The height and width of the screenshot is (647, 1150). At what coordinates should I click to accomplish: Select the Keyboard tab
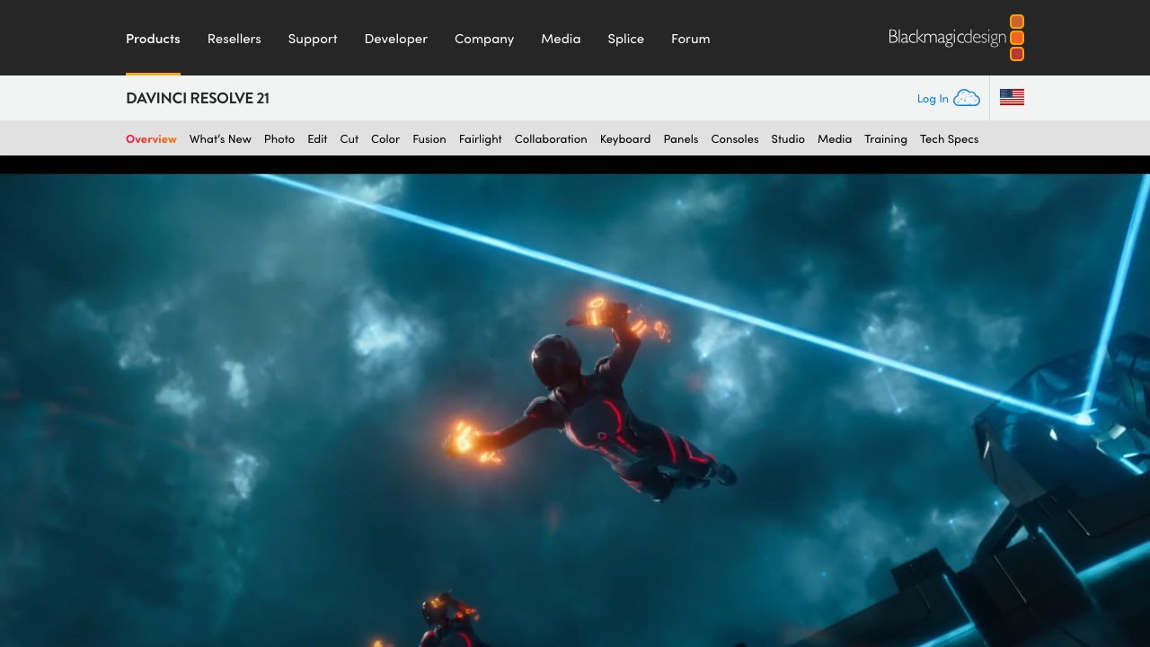coord(625,139)
